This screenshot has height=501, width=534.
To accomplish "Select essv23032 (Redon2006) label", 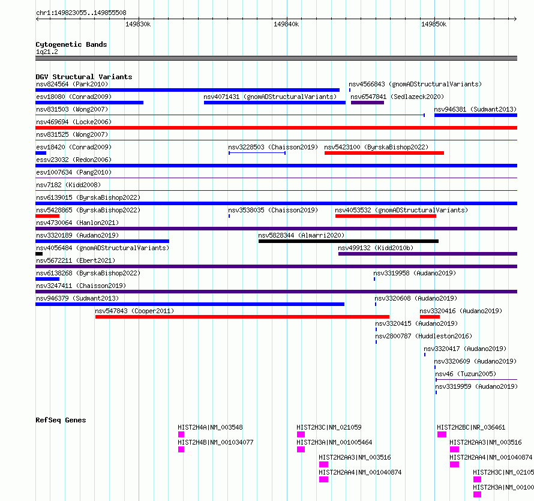I will (x=74, y=160).
